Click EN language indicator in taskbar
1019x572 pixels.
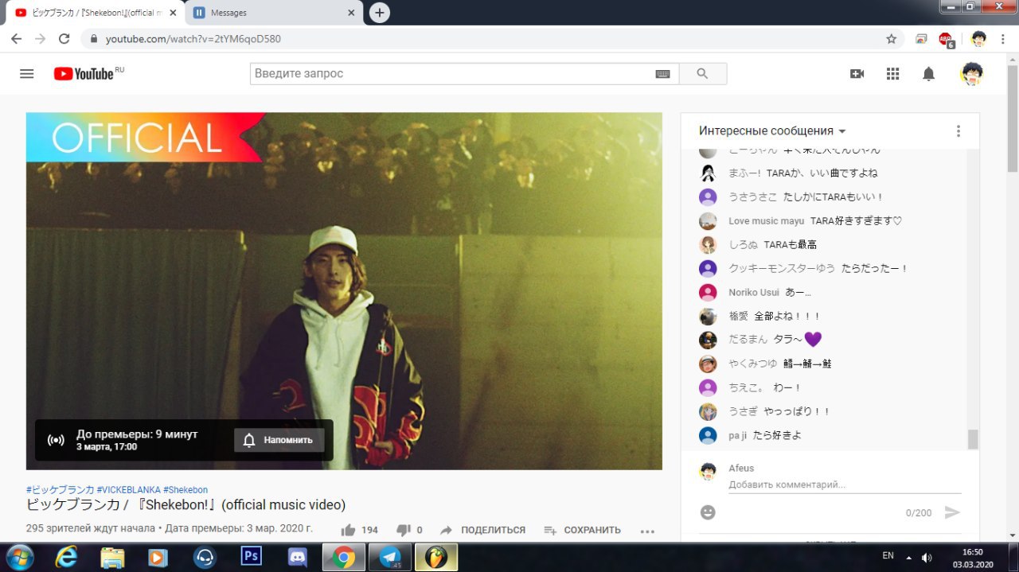point(888,556)
